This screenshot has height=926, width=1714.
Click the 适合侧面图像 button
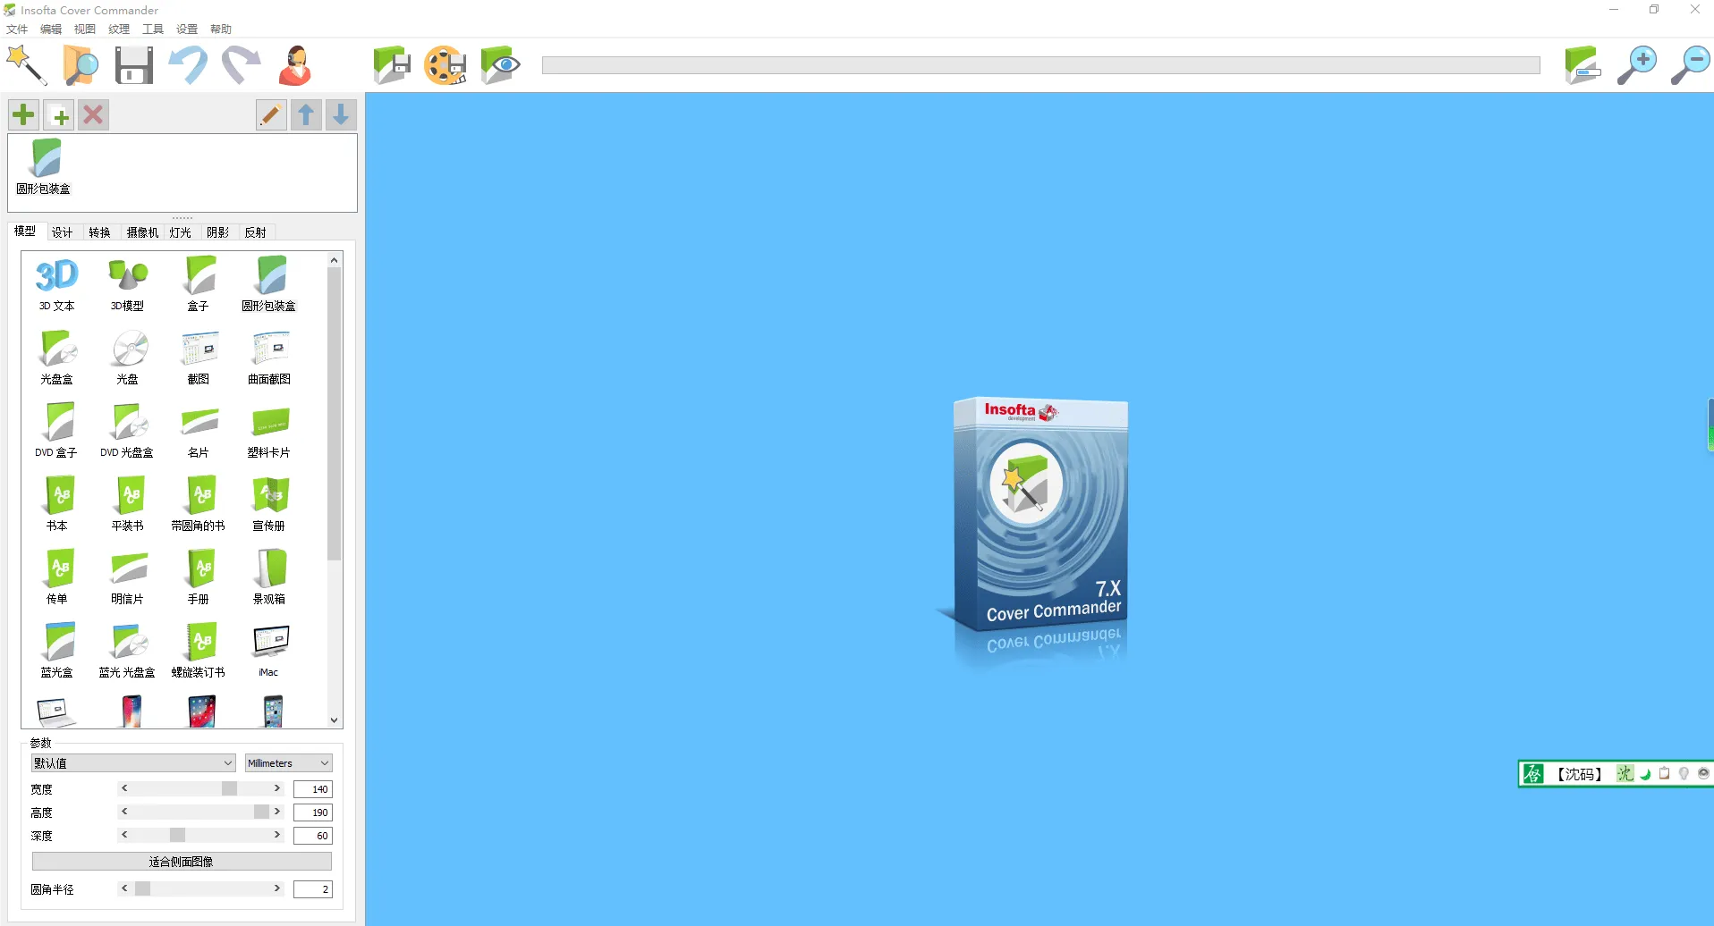[182, 862]
